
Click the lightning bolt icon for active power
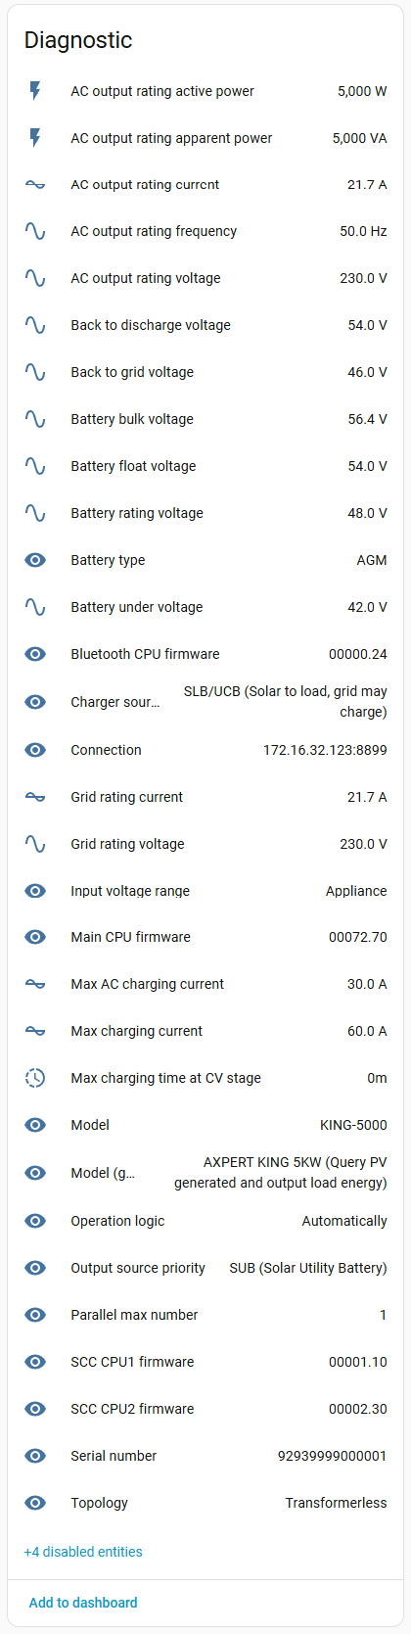click(x=35, y=91)
